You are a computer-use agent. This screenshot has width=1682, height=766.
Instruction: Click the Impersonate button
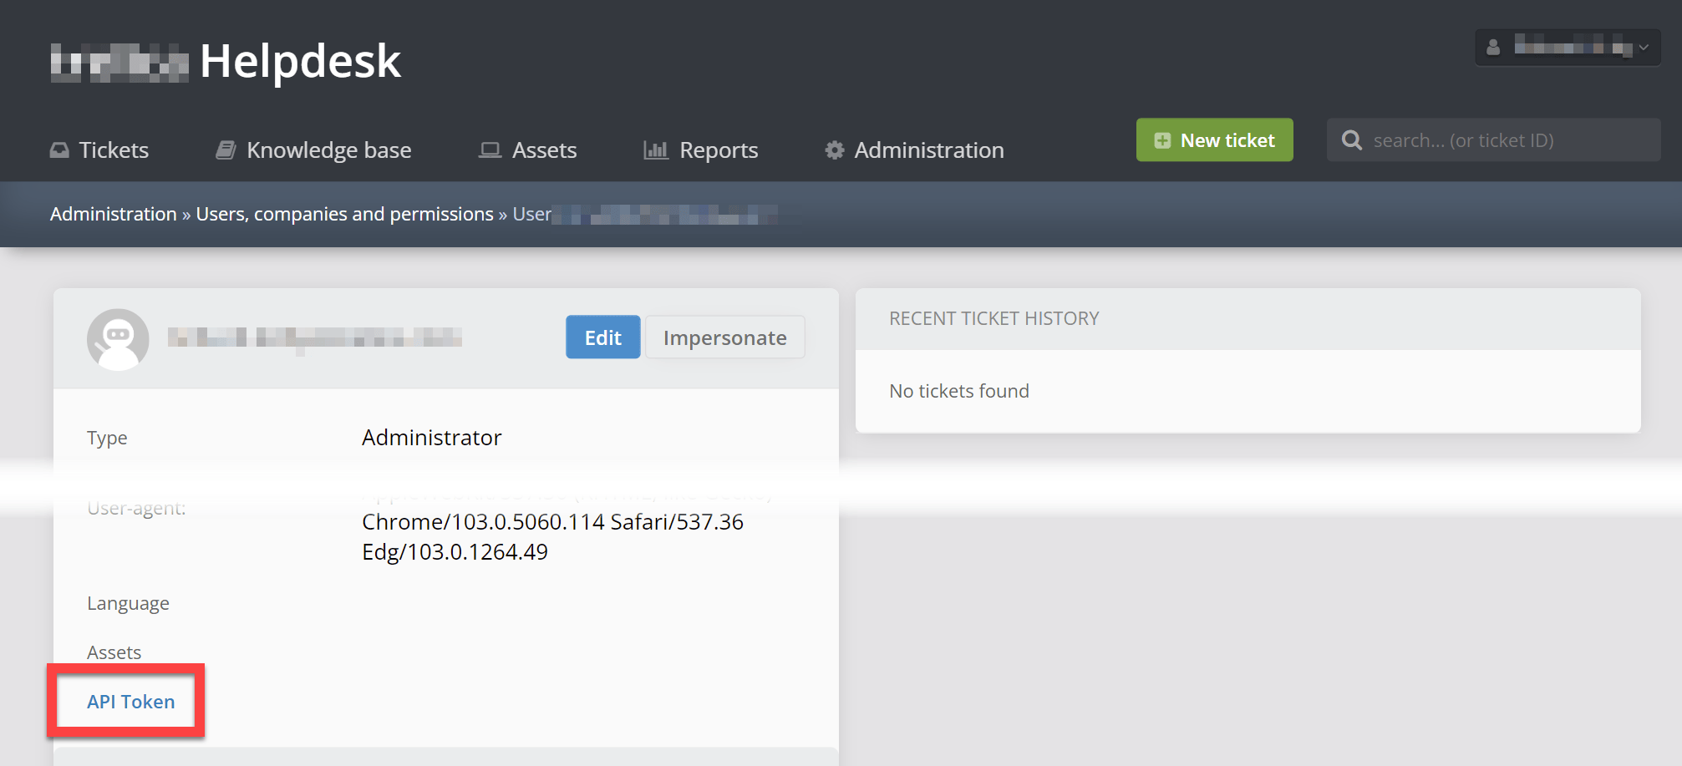(724, 337)
